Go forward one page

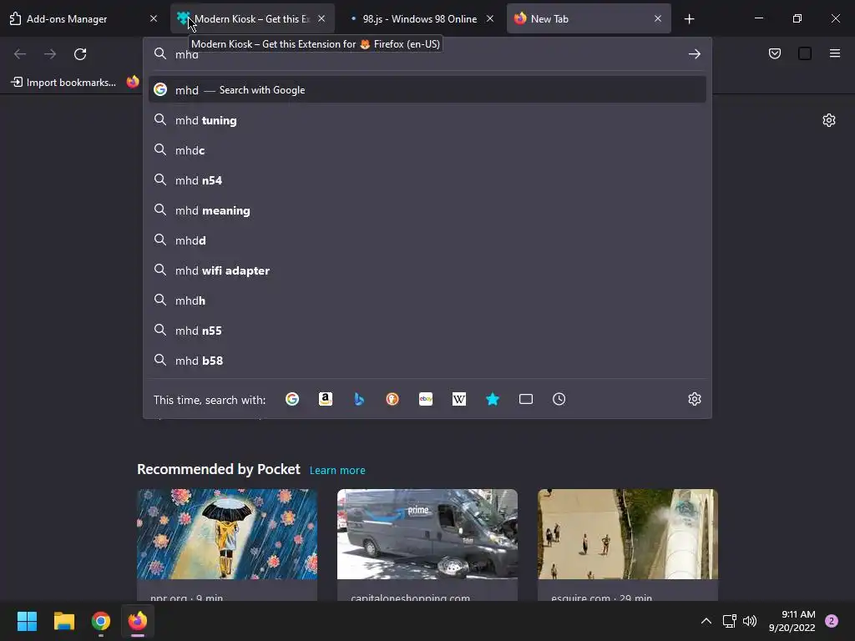tap(50, 54)
